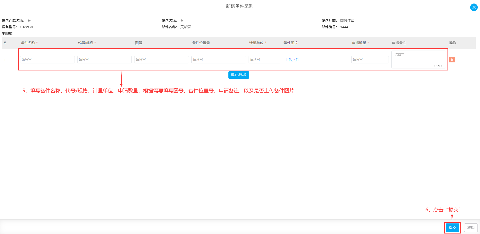
Task: Click the 操作 column header
Action: [x=453, y=43]
